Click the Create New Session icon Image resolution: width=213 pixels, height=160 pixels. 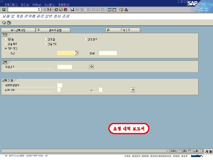[109, 9]
